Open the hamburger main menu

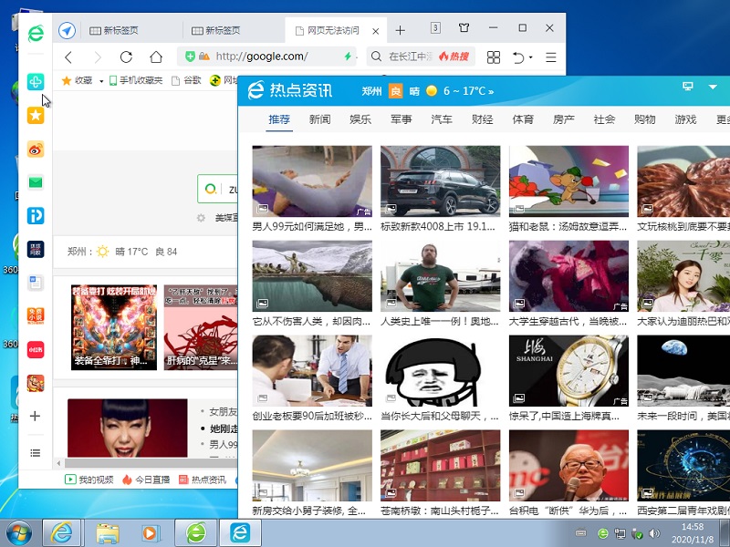click(551, 57)
